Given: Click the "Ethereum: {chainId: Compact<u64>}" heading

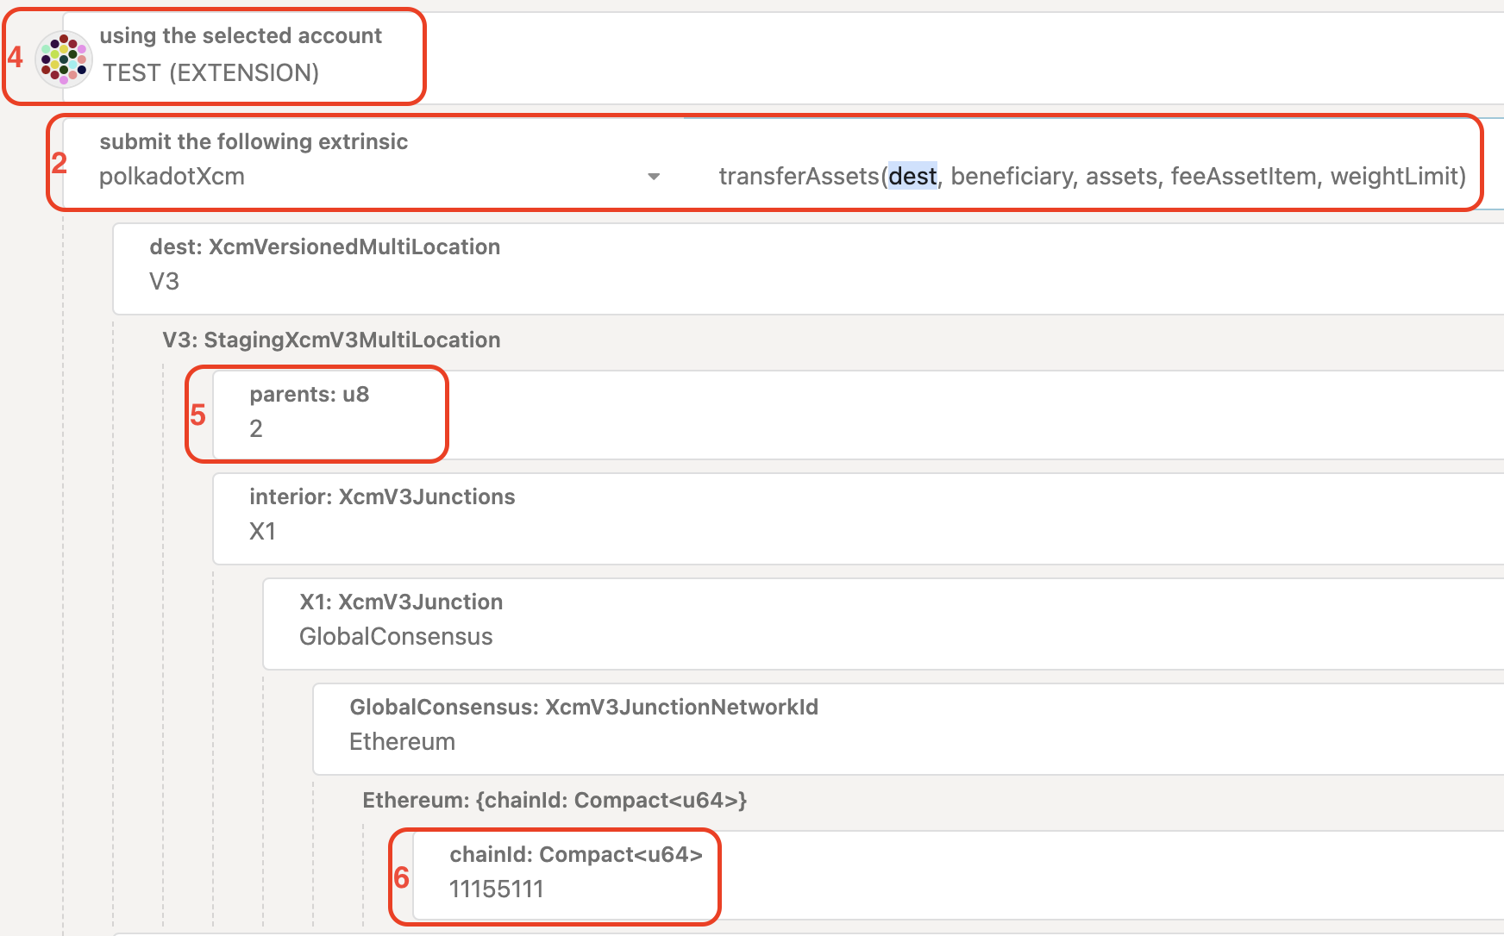Looking at the screenshot, I should click(555, 800).
